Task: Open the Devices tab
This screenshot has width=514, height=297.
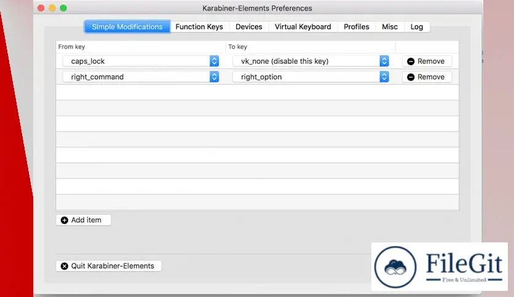Action: (249, 27)
